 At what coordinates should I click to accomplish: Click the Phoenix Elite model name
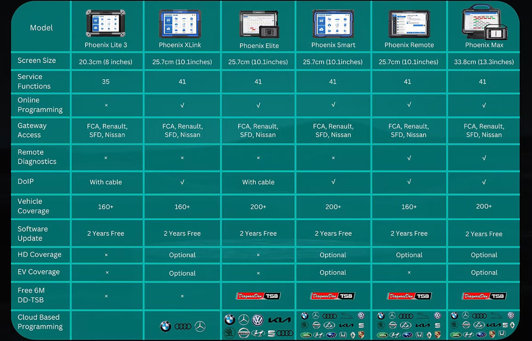(259, 46)
